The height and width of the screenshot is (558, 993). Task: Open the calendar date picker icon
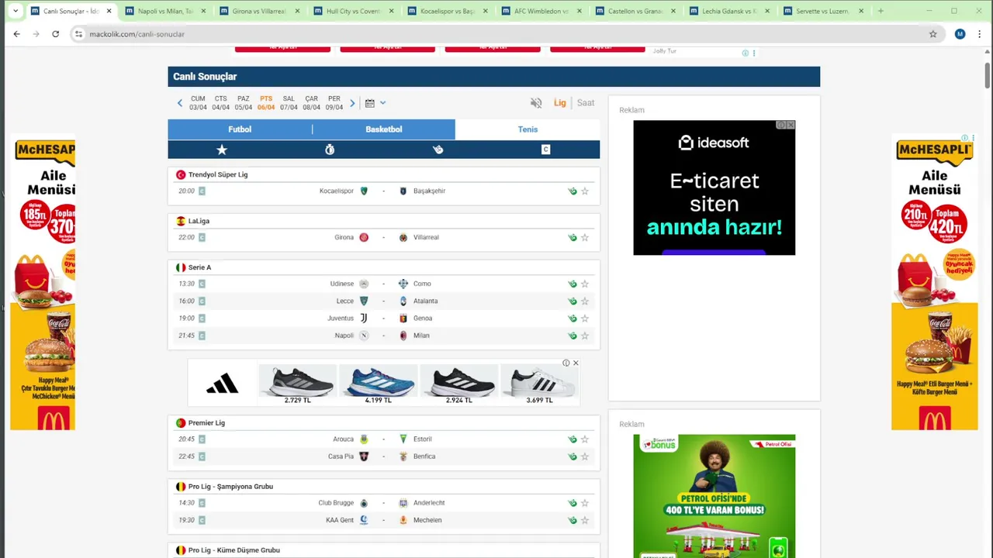click(x=370, y=103)
